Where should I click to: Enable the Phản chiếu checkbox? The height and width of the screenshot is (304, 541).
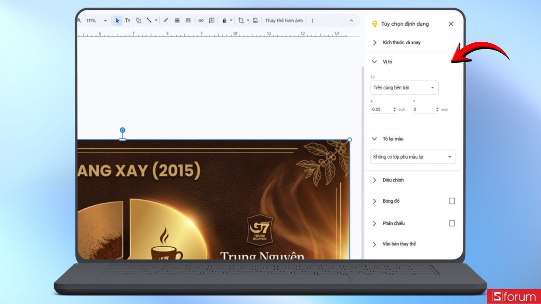(x=452, y=223)
